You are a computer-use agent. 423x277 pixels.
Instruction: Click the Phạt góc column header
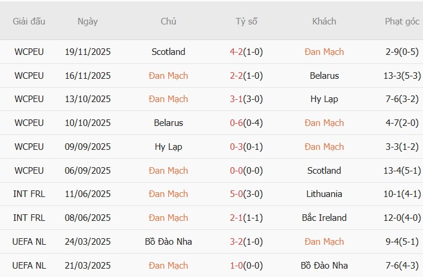click(x=402, y=21)
